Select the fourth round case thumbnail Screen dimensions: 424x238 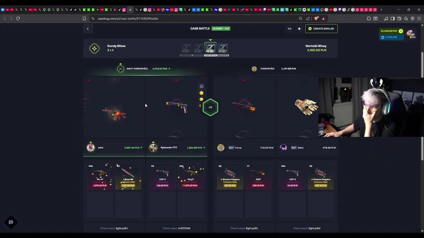pyautogui.click(x=223, y=49)
